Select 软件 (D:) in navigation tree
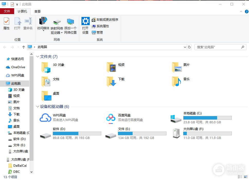Viewport: 249px width, 180px height. pos(17,139)
